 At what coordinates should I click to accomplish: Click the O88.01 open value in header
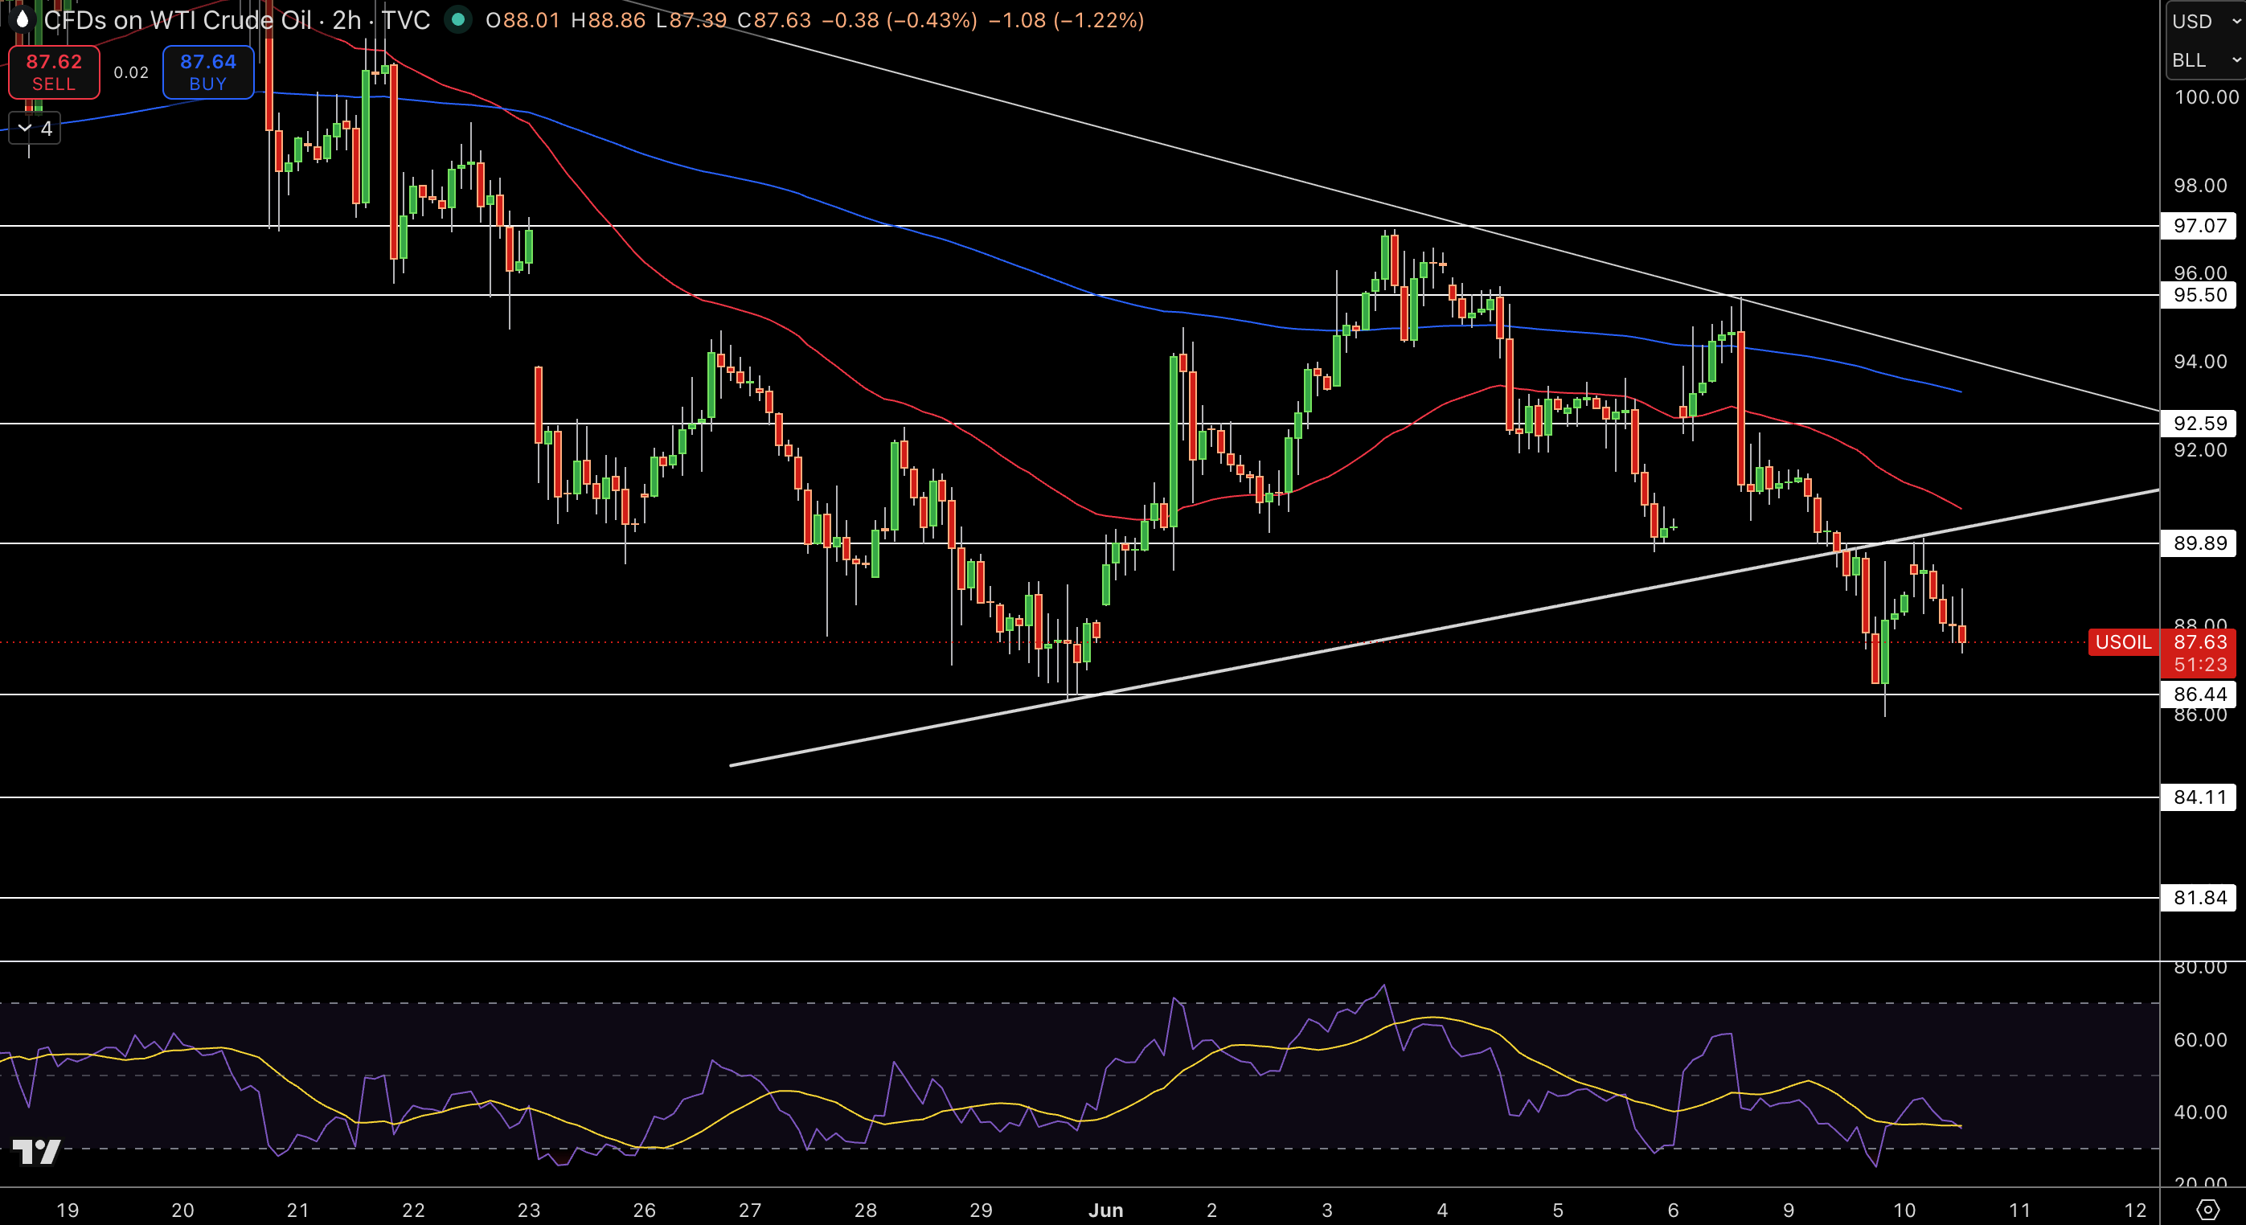(523, 20)
